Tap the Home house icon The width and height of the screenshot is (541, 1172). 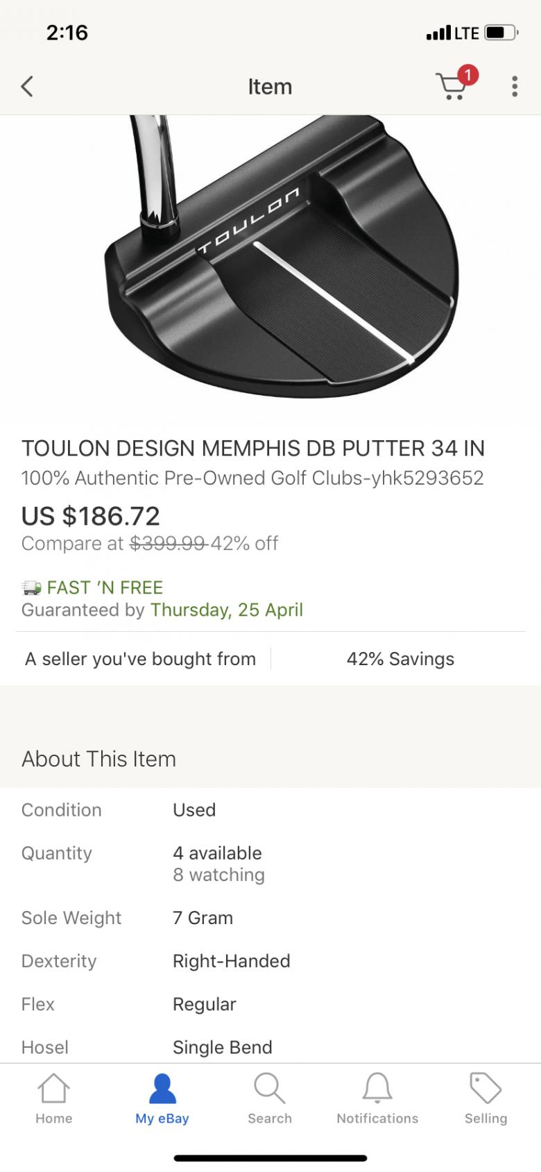tap(53, 1089)
